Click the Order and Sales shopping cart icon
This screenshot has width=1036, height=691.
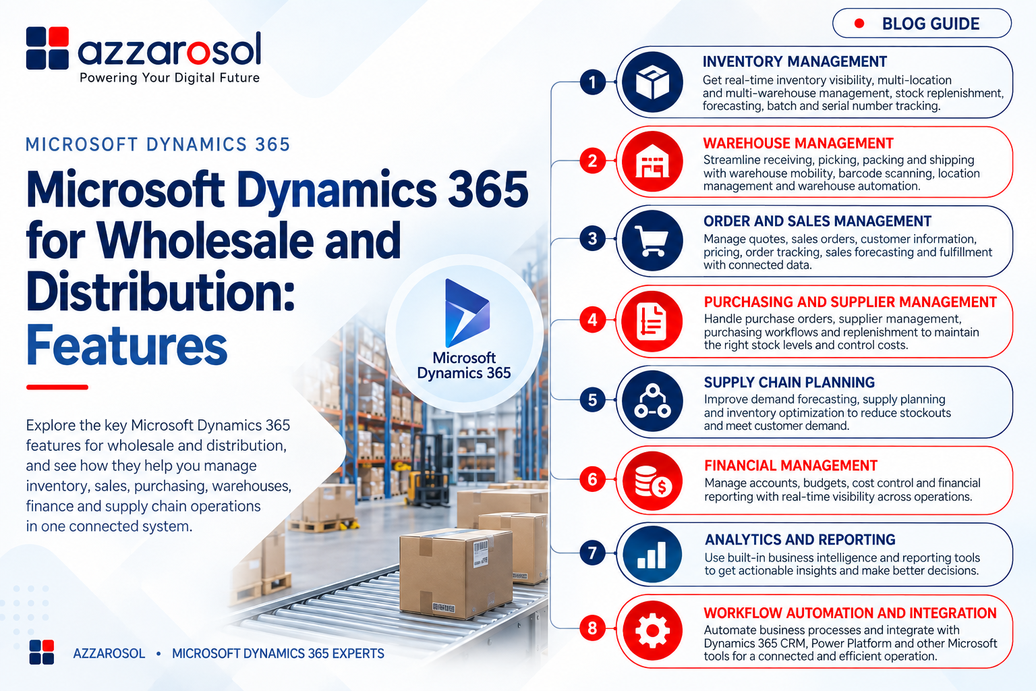click(652, 241)
